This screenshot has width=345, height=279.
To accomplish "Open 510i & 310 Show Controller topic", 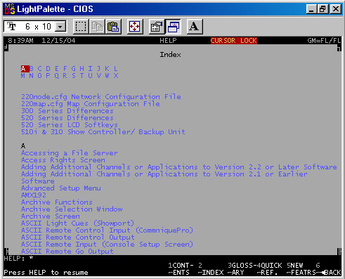I will [x=103, y=132].
